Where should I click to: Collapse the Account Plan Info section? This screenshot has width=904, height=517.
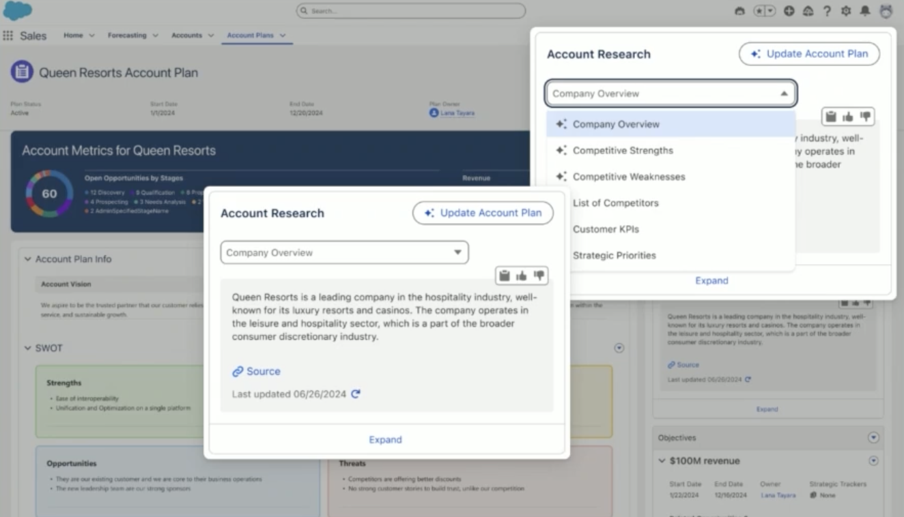[28, 259]
